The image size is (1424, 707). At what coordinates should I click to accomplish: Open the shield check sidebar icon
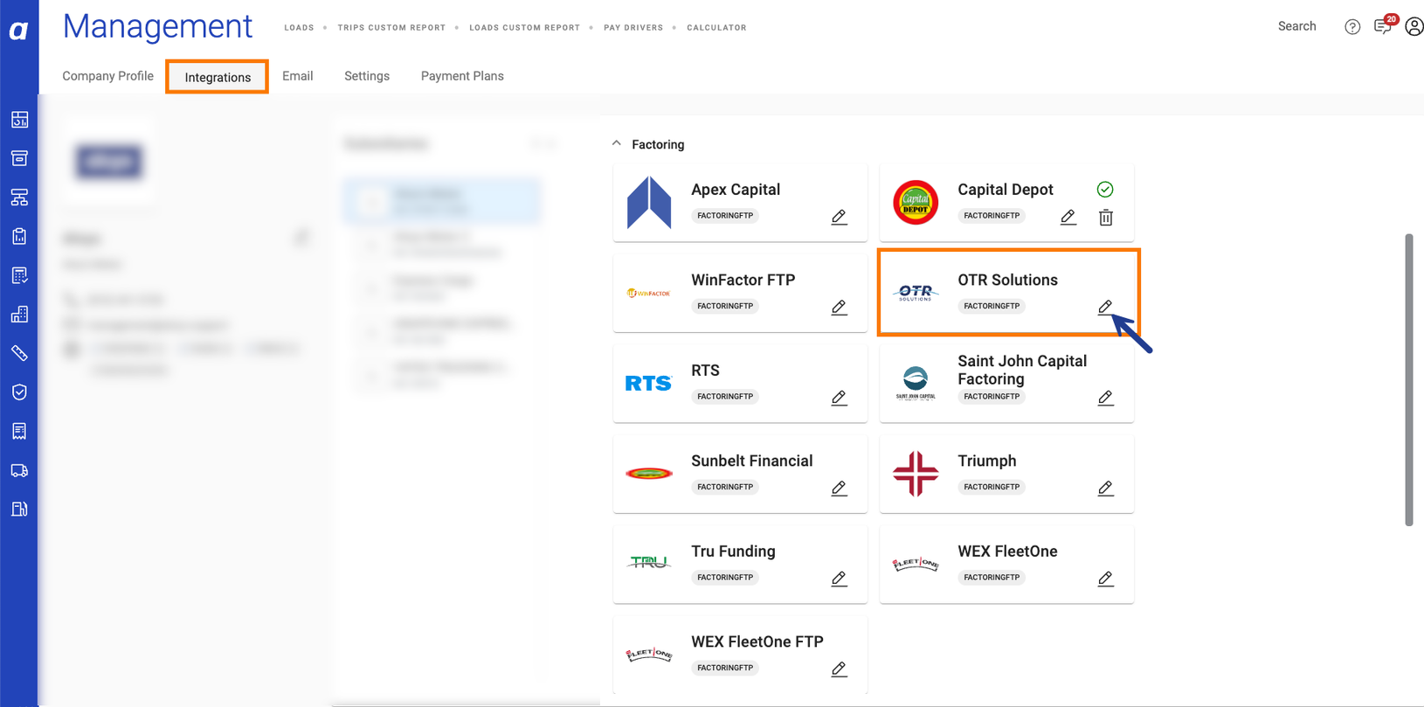click(19, 392)
